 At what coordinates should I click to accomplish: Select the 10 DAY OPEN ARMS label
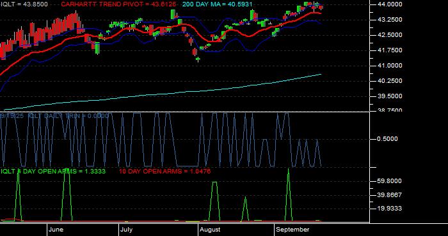click(x=165, y=172)
